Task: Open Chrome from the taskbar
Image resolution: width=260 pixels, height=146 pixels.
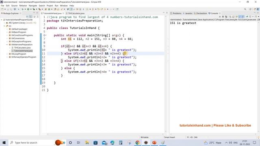Action: (x=137, y=142)
